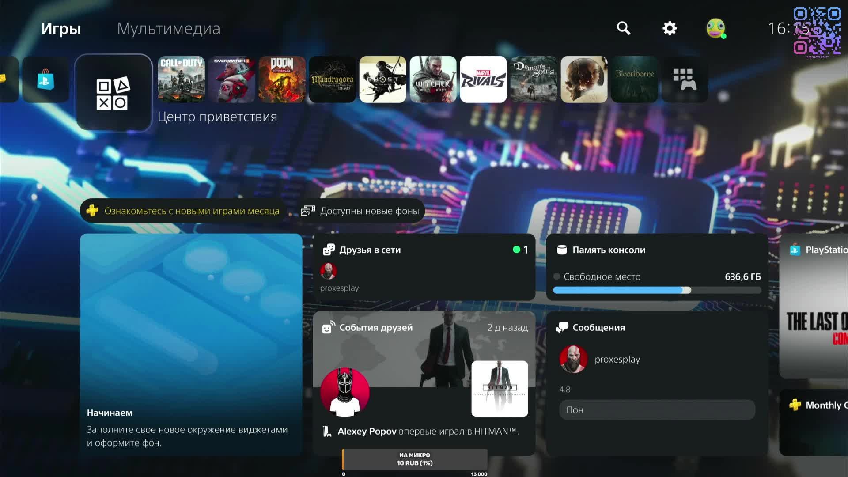Launch Mandragora demo game tile

point(332,79)
